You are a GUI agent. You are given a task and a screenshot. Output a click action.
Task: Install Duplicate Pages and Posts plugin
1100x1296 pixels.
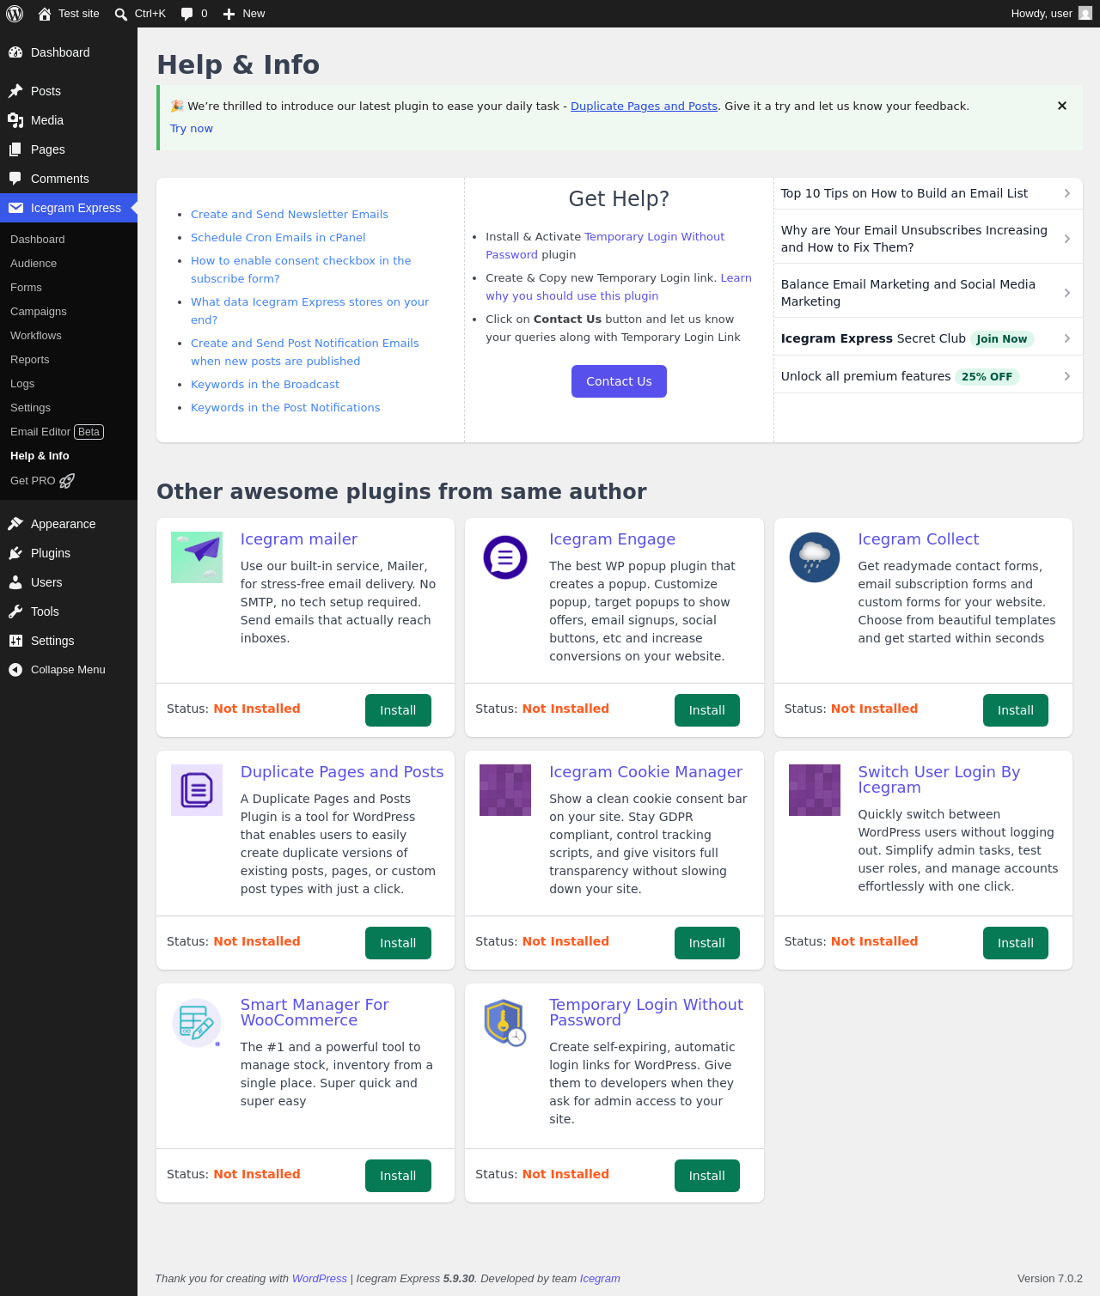tap(398, 943)
